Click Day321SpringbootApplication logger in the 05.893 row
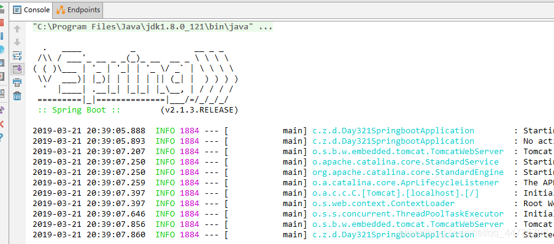 click(x=393, y=141)
